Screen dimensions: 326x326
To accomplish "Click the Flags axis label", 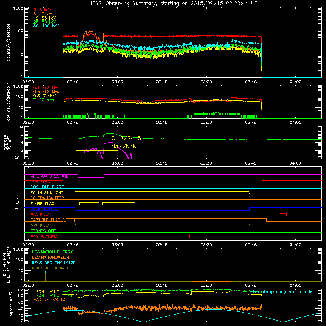I will click(x=17, y=203).
